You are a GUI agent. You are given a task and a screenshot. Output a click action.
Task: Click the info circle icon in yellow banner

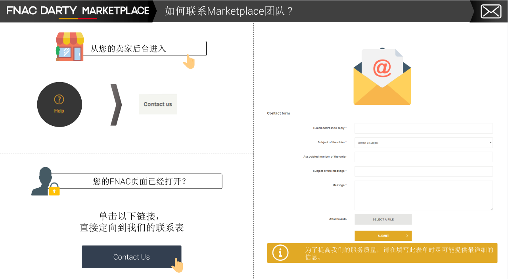(280, 253)
